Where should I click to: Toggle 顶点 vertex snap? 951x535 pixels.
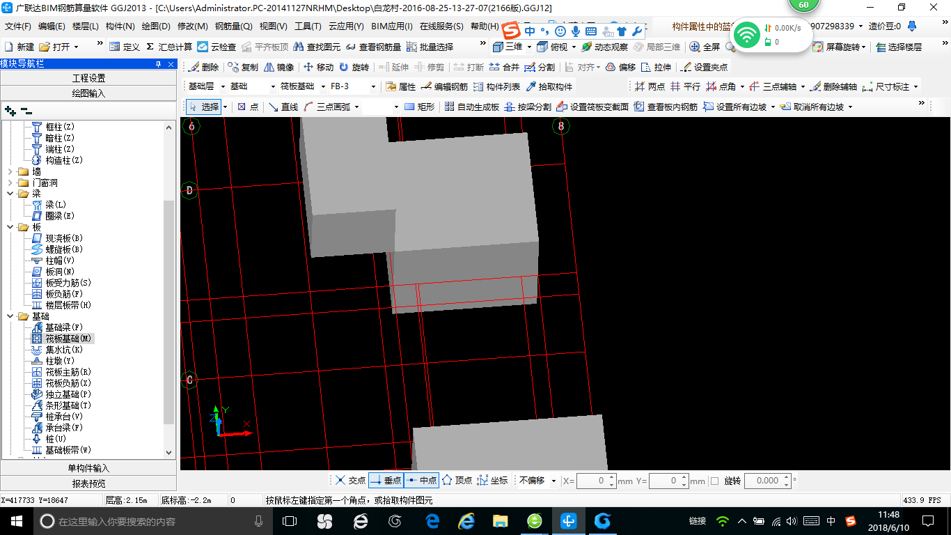coord(457,480)
